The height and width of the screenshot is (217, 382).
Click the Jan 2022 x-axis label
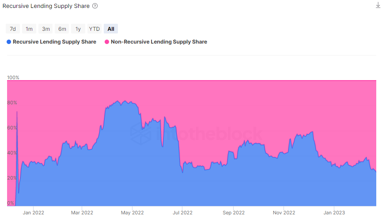tap(33, 212)
